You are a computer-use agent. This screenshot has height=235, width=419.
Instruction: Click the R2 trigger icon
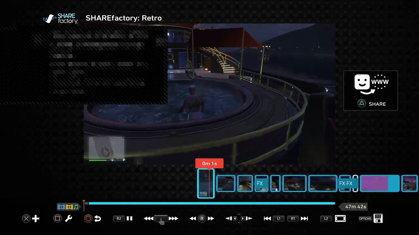119,219
